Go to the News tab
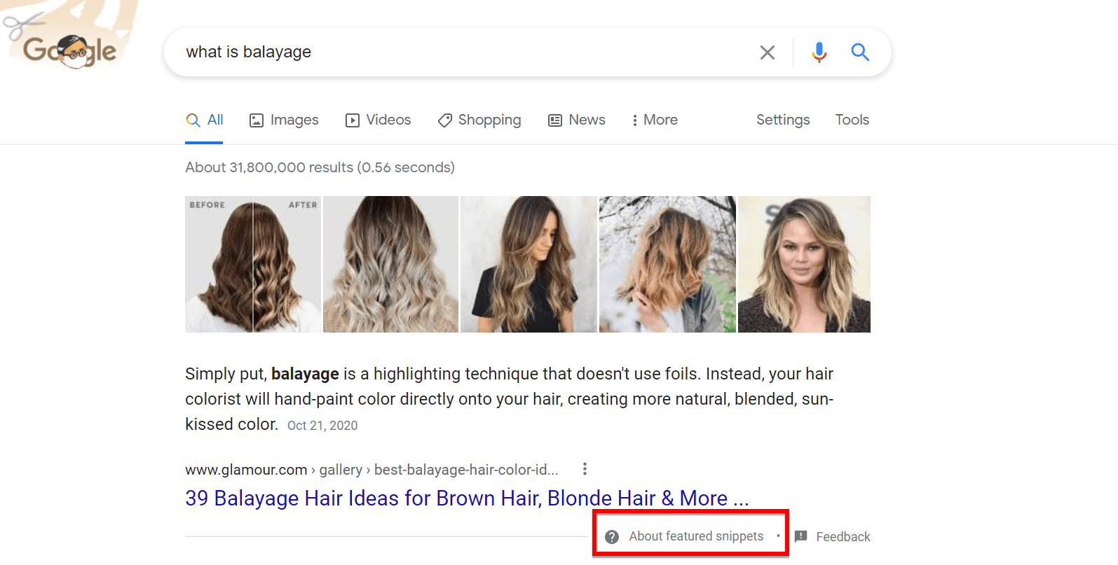Screen dimensions: 1118x565 pyautogui.click(x=577, y=120)
